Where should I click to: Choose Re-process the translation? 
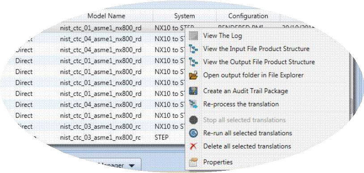click(x=241, y=104)
